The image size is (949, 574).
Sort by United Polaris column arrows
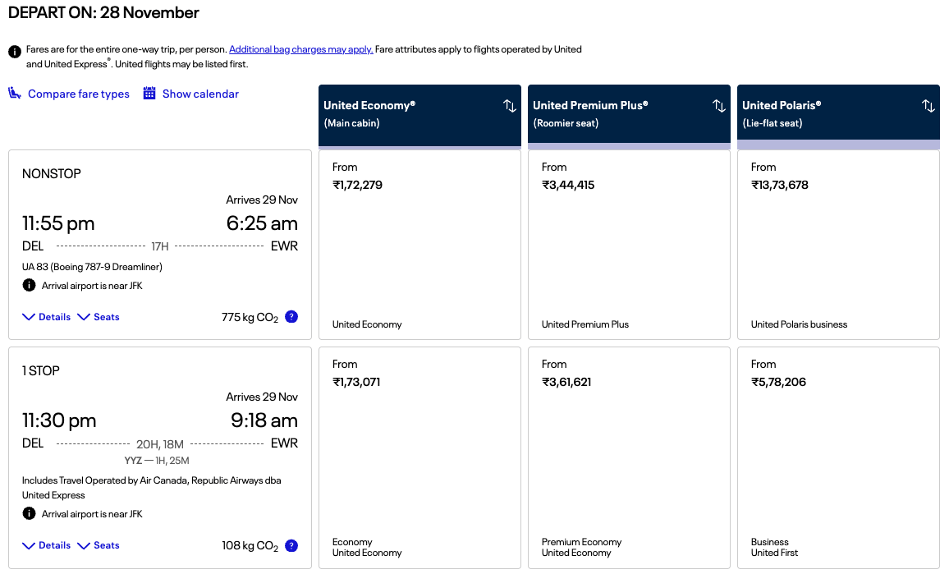928,106
